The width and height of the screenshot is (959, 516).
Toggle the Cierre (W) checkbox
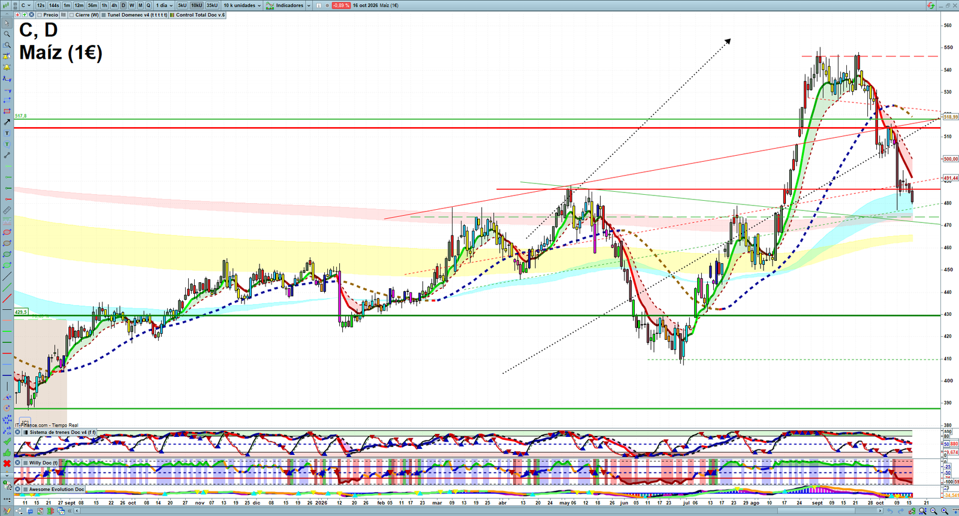click(72, 15)
